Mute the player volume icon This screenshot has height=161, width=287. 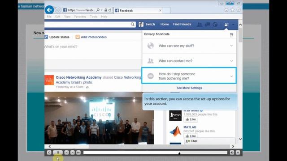click(232, 153)
